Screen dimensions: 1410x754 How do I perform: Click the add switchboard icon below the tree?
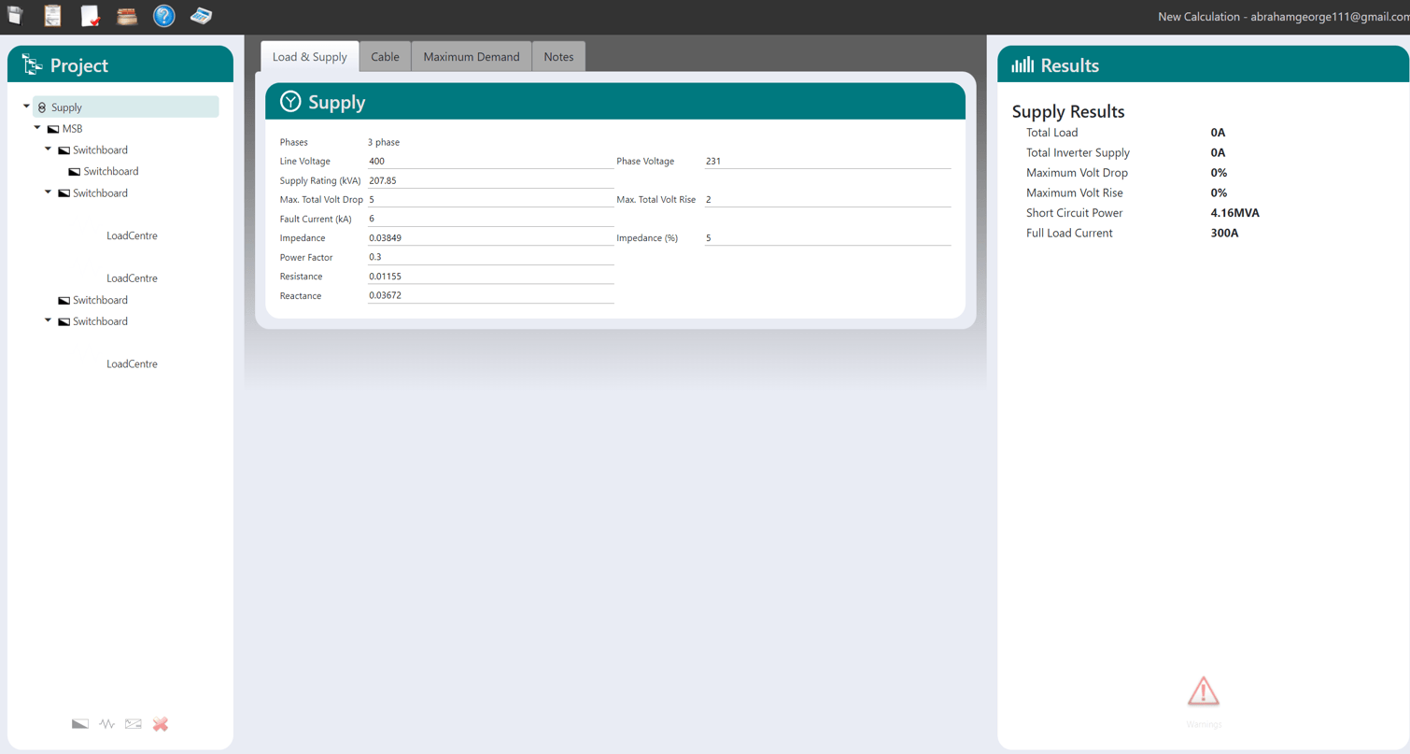[79, 723]
